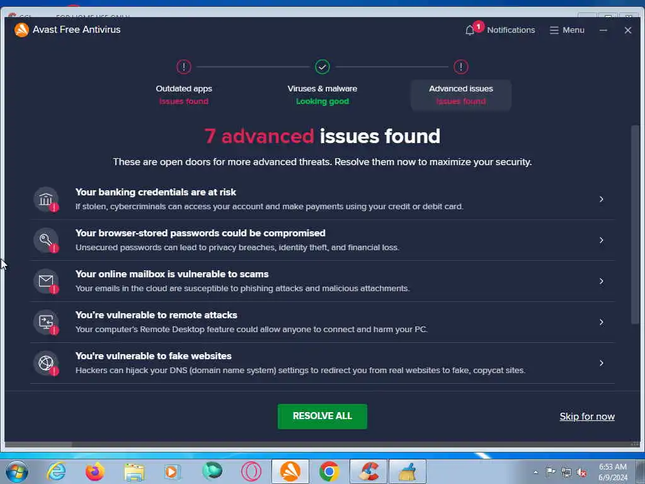This screenshot has height=484, width=645.
Task: Click the Skip for now link
Action: pyautogui.click(x=587, y=417)
